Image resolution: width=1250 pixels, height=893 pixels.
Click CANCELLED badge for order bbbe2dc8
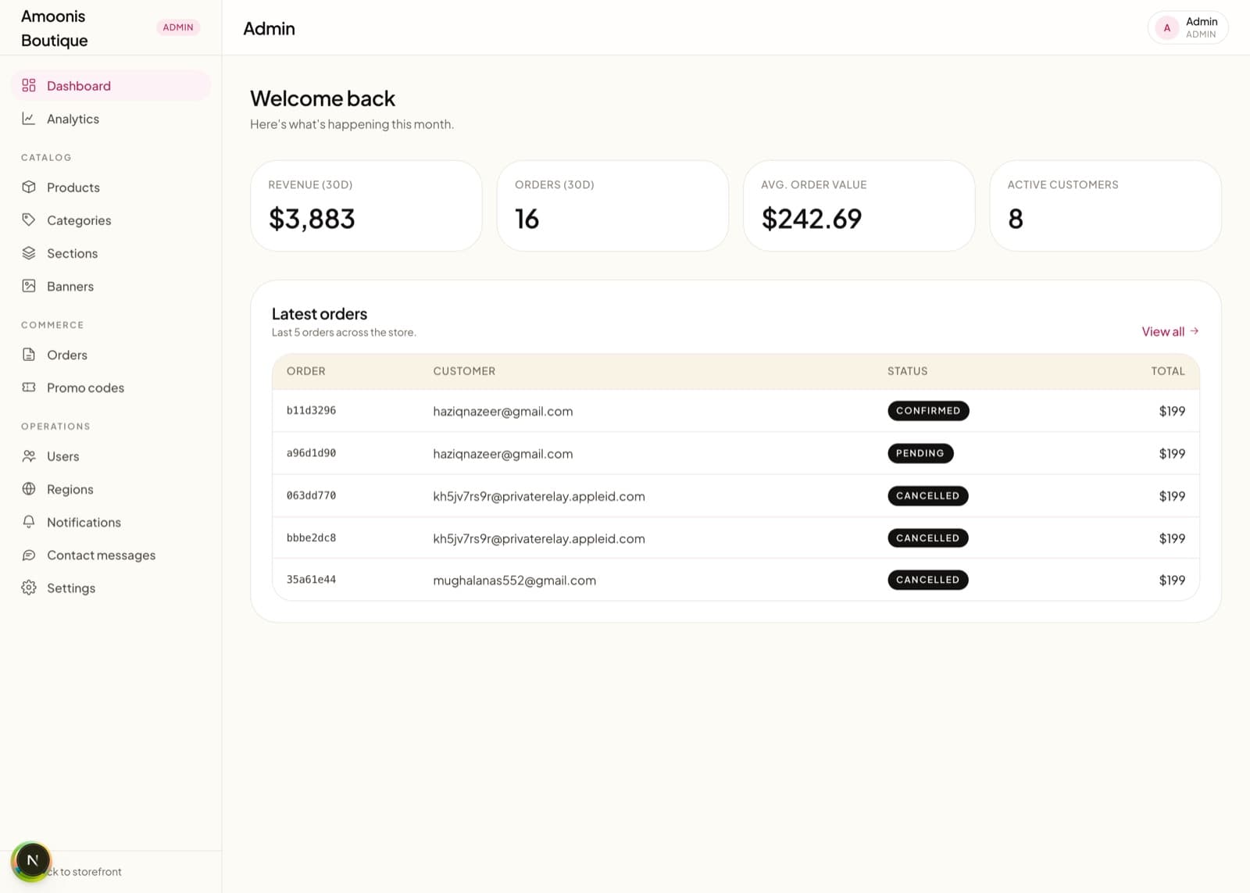[x=928, y=538]
